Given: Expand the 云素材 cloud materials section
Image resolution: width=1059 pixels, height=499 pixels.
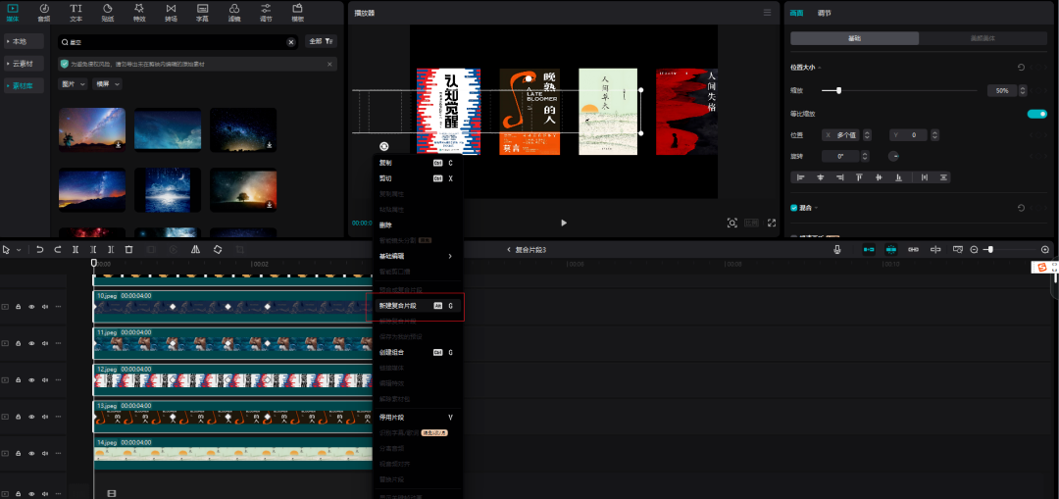Looking at the screenshot, I should (x=24, y=64).
